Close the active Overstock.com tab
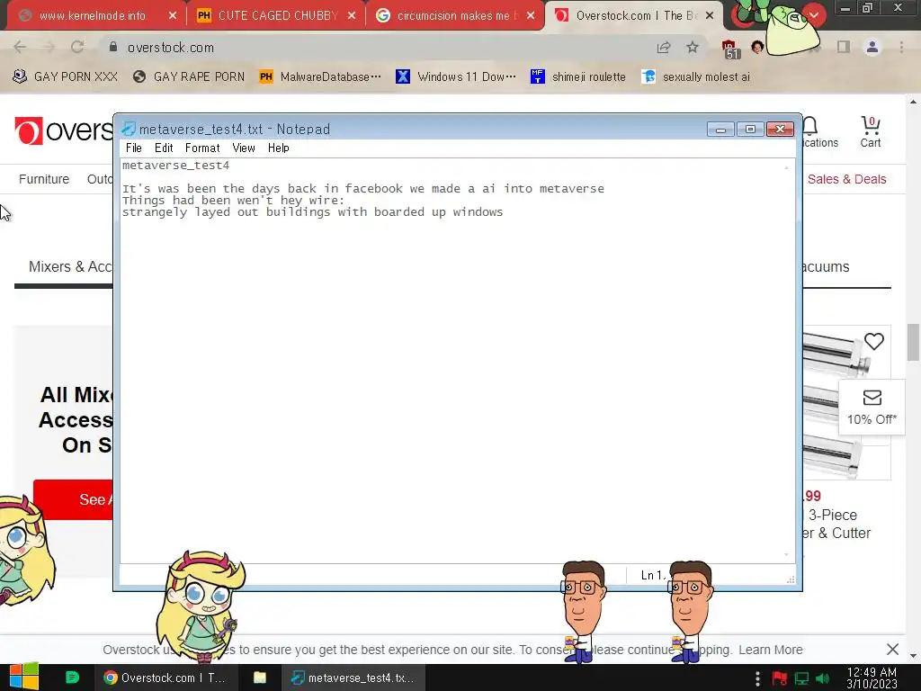This screenshot has height=691, width=921. point(710,16)
